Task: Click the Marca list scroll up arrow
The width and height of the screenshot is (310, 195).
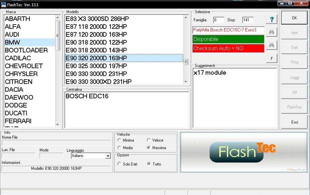Action: [58, 18]
